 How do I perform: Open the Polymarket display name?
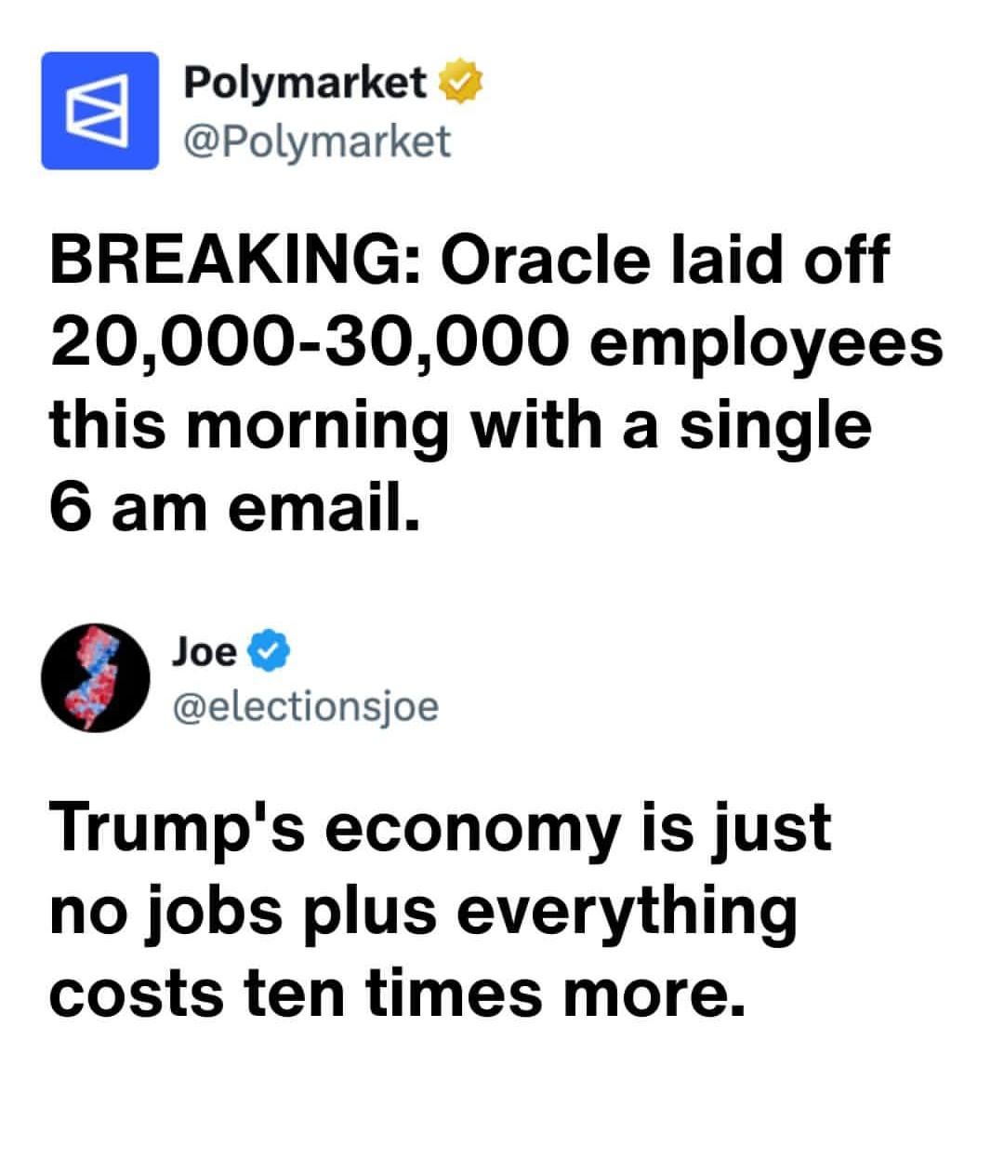coord(305,84)
